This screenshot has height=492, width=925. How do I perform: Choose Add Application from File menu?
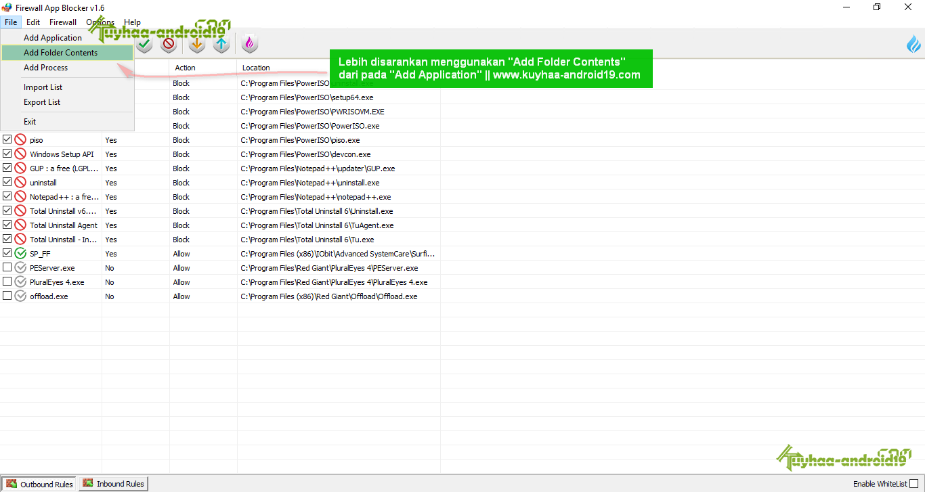(67, 38)
